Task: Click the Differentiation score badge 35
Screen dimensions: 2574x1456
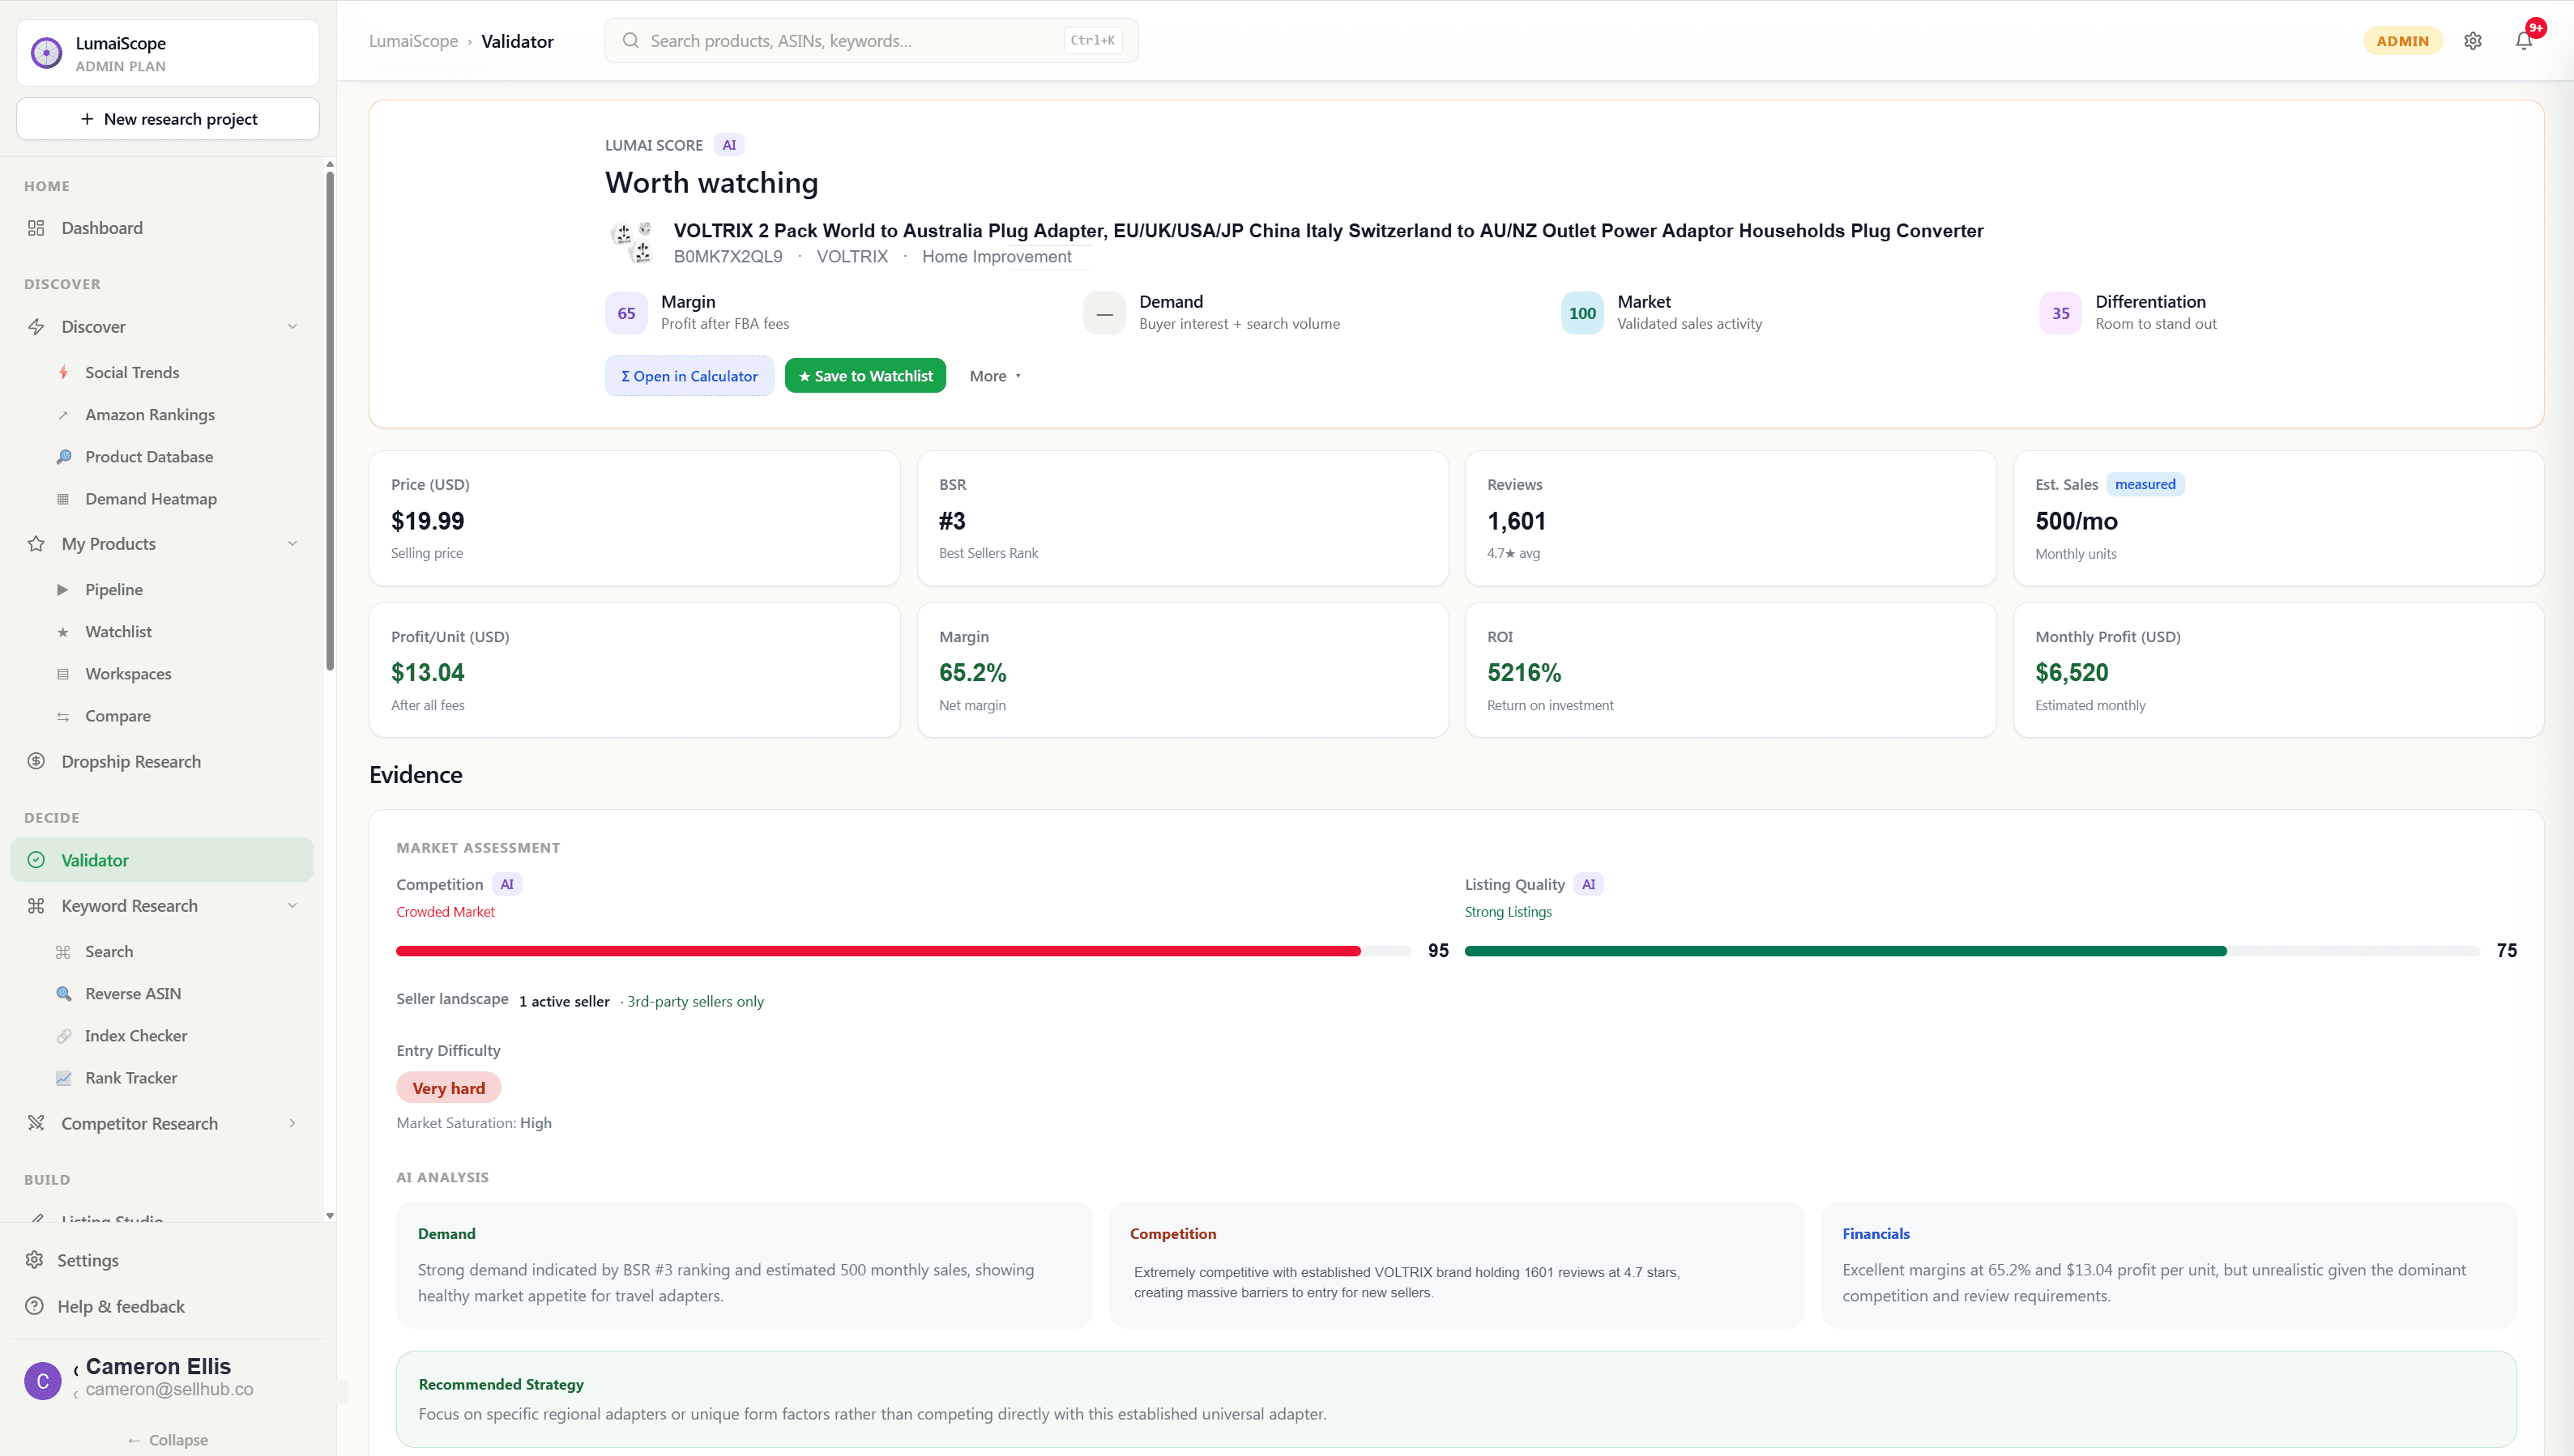Action: (2061, 313)
